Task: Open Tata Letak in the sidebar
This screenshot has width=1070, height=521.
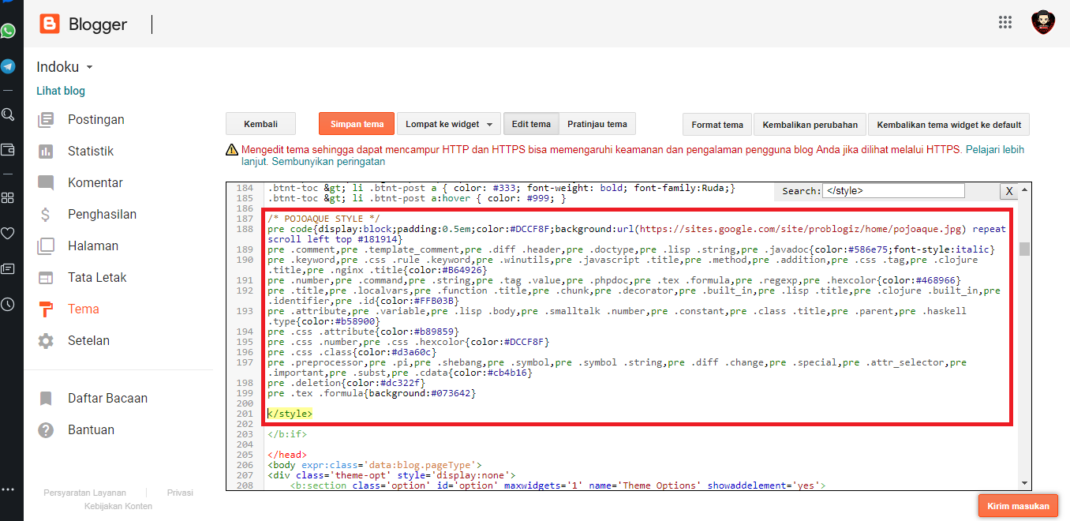Action: (97, 278)
